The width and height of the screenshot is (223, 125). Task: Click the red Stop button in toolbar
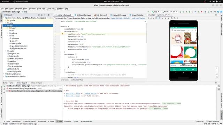pyautogui.click(x=201, y=12)
